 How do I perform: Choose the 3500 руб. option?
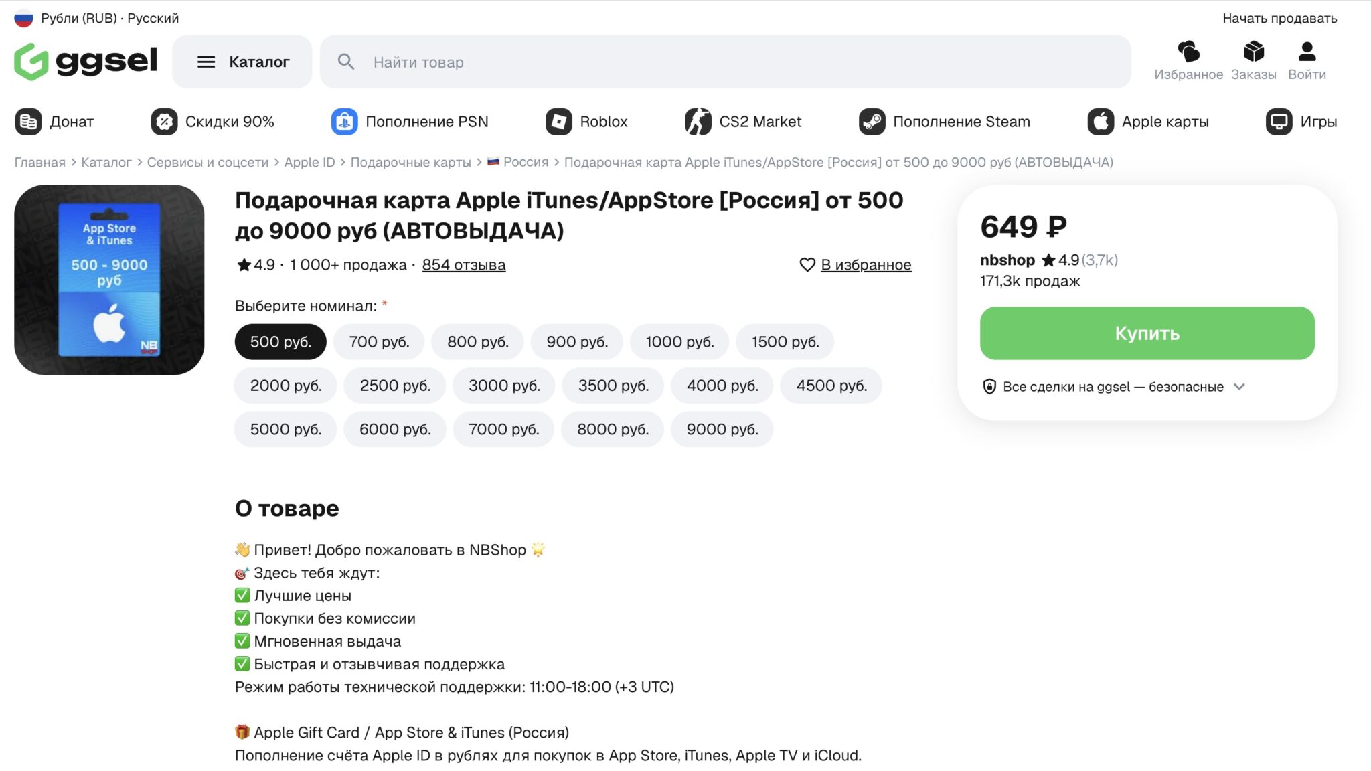[613, 385]
